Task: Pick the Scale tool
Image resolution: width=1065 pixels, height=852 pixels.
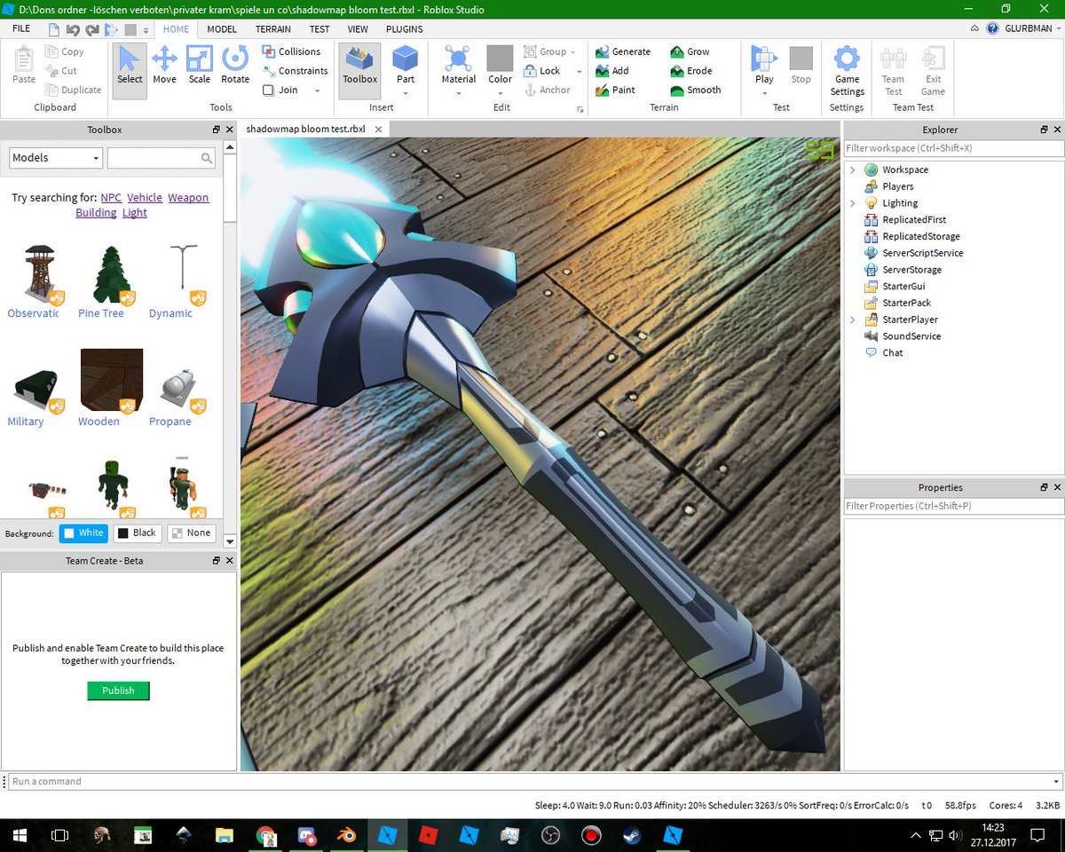Action: [x=200, y=67]
